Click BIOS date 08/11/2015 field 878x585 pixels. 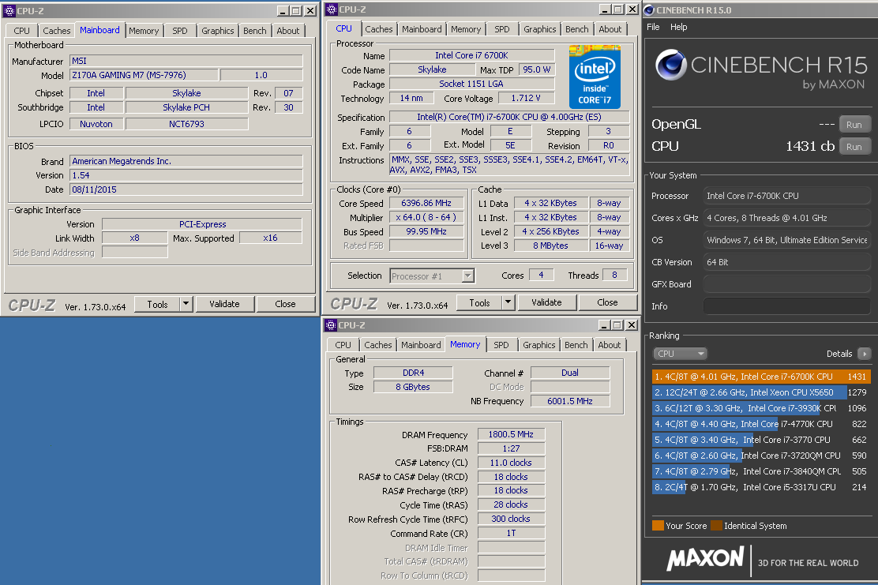click(186, 189)
